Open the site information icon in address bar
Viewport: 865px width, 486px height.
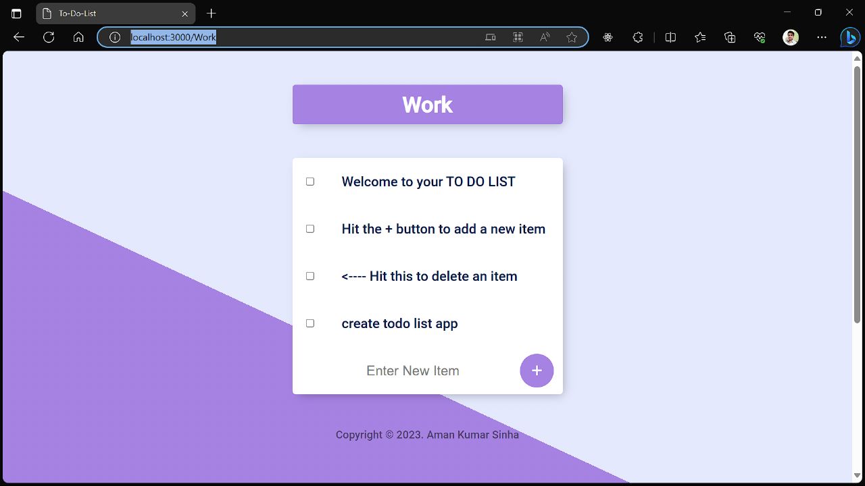(x=115, y=37)
